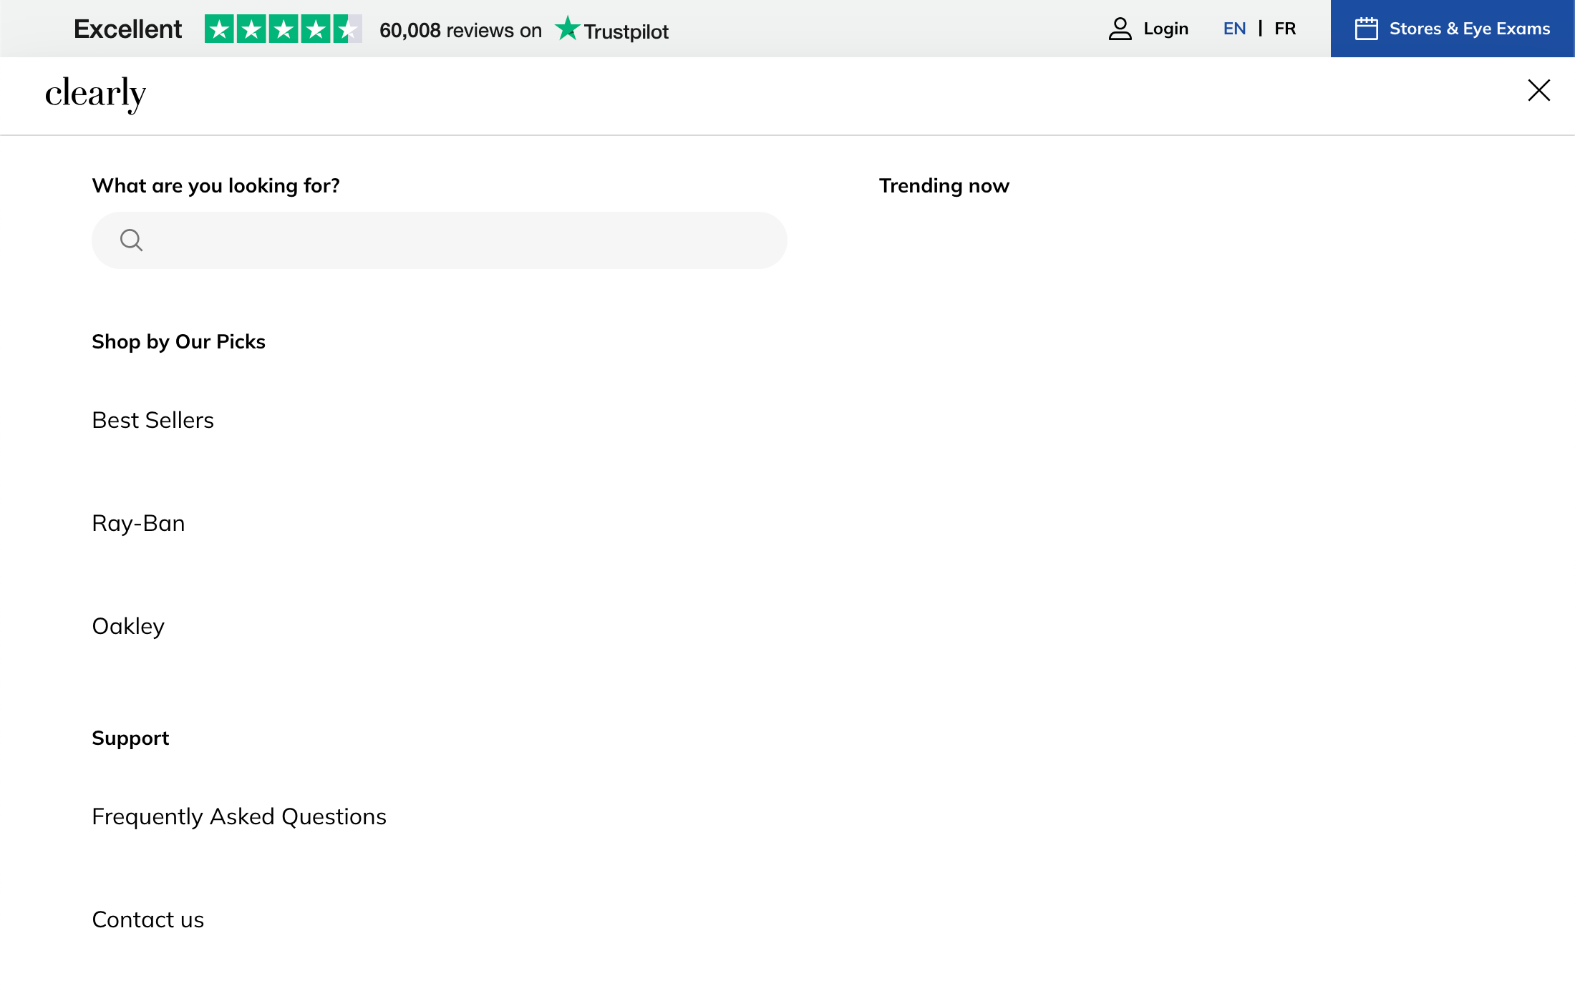Open the Best Sellers collection
1575x996 pixels.
pos(152,420)
